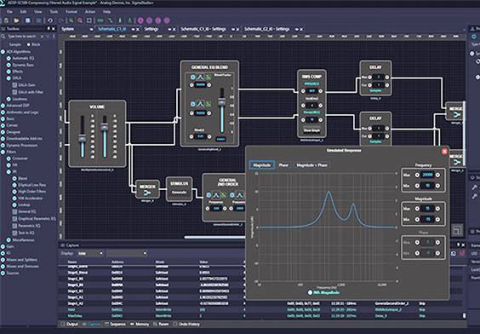Open the File menu
480x334 pixels.
[10, 12]
